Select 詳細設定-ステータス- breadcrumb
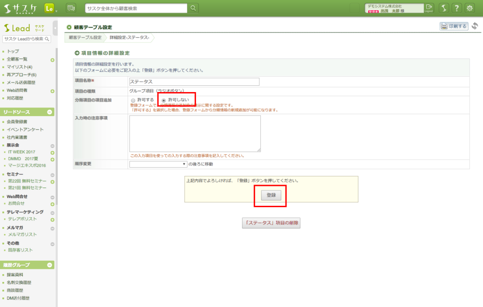This screenshot has height=307, width=483. (x=129, y=38)
